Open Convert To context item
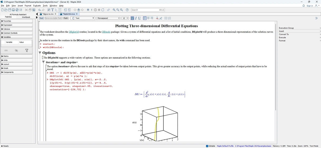This screenshot has height=148, width=321. click(299, 34)
